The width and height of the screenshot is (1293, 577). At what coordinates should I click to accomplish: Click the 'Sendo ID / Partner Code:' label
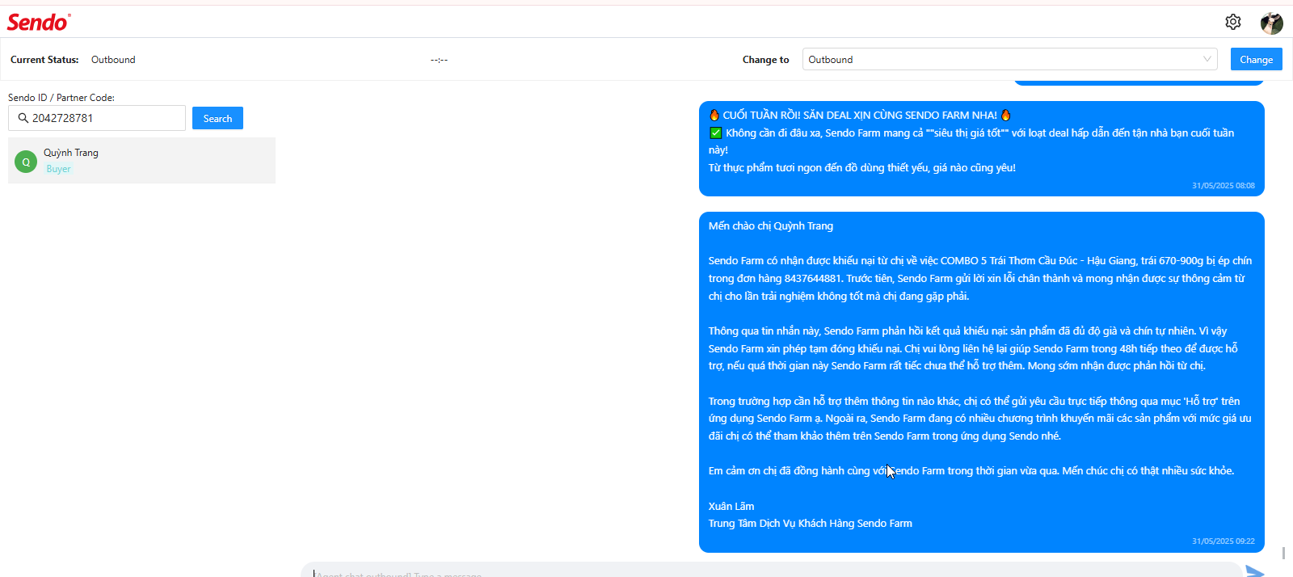coord(61,98)
